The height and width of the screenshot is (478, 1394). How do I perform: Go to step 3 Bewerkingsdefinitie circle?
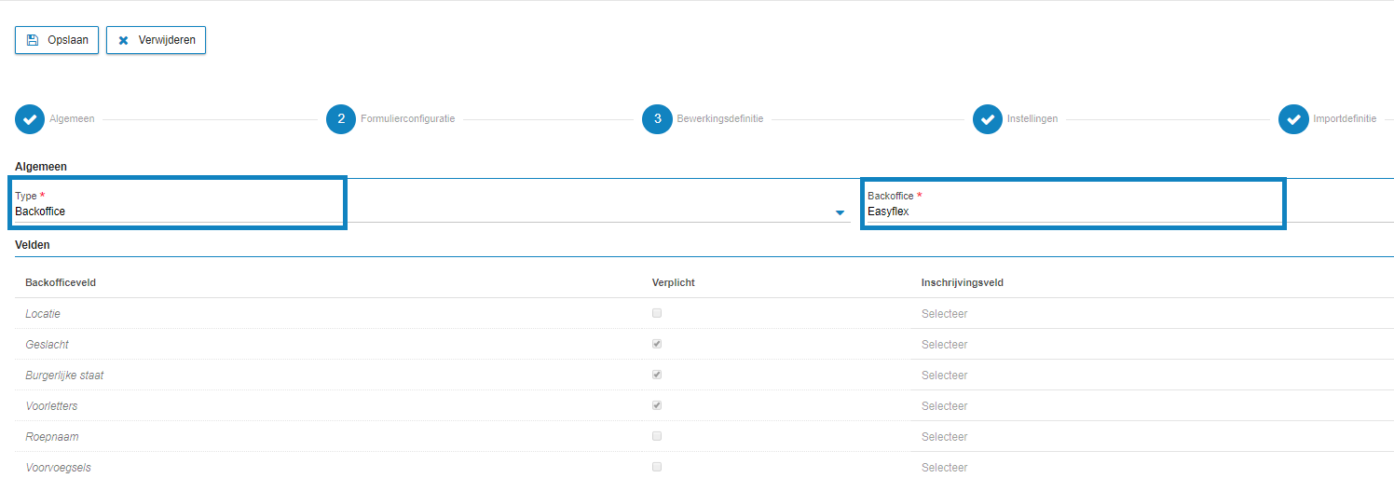[x=657, y=119]
